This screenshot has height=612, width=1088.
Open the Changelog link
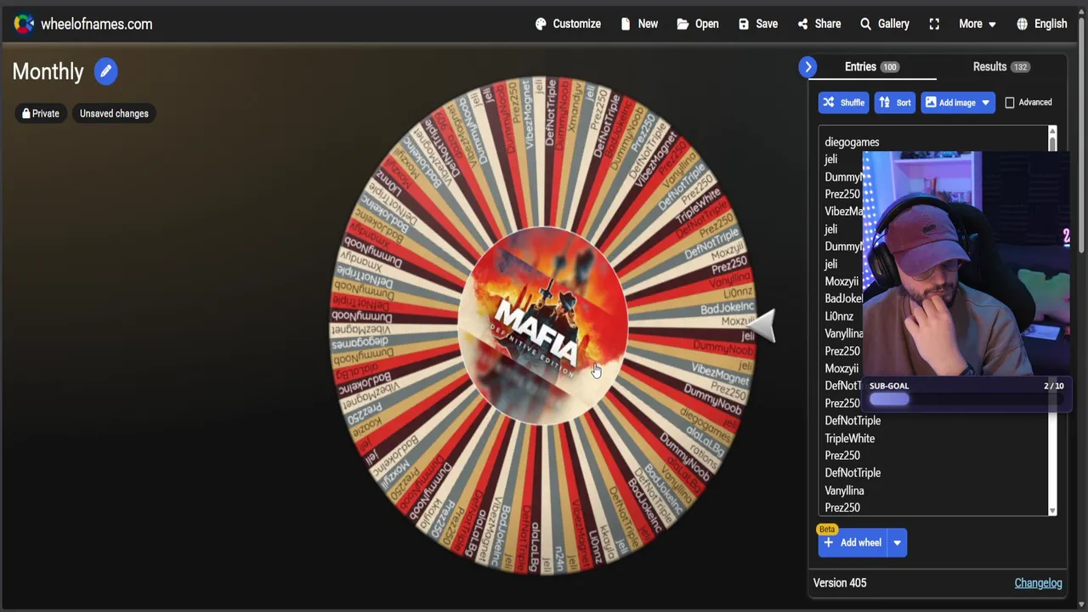[1038, 582]
